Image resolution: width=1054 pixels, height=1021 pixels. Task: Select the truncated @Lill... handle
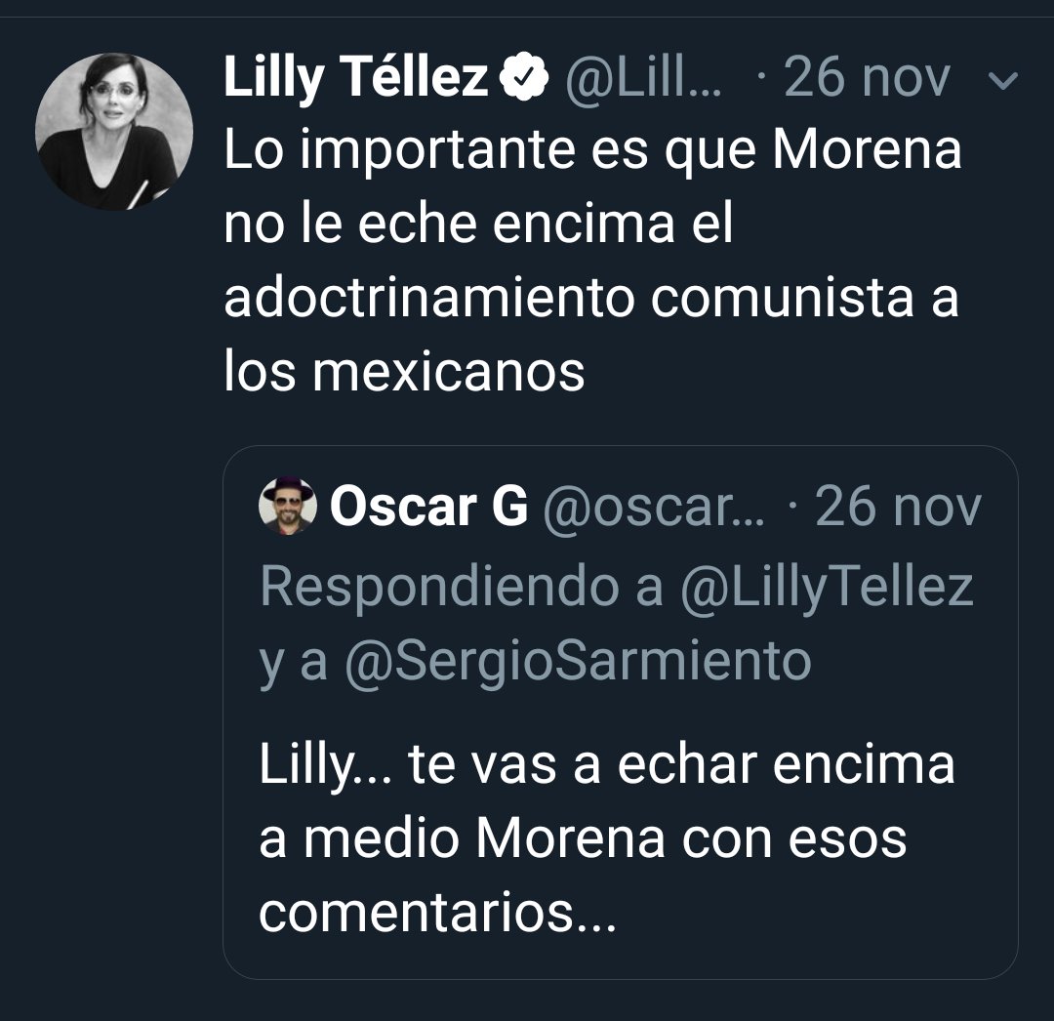pos(644,79)
